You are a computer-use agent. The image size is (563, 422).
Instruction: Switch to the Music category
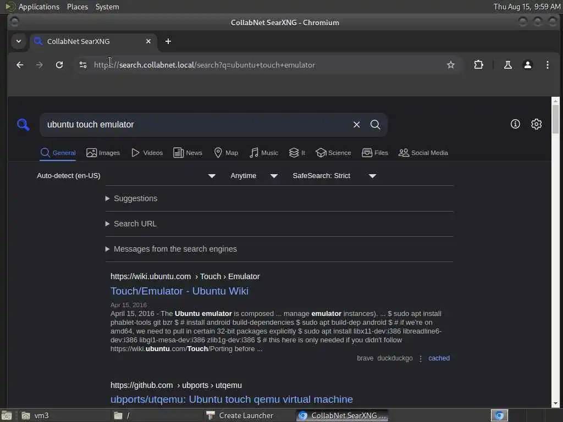click(x=264, y=153)
